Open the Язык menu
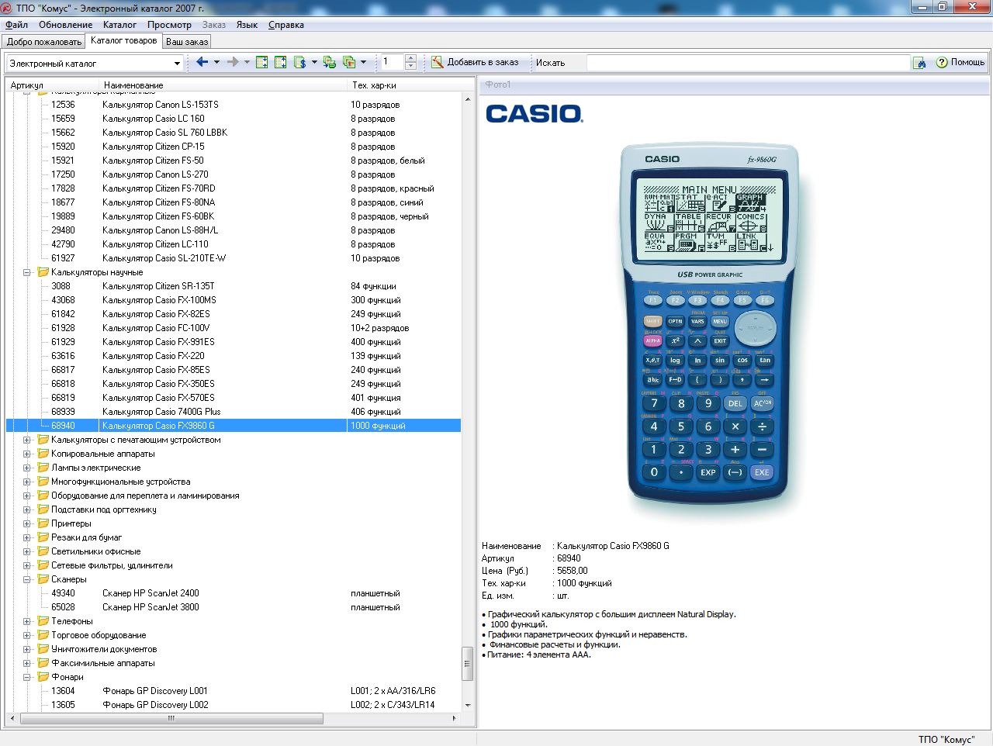Image resolution: width=993 pixels, height=746 pixels. pos(247,25)
